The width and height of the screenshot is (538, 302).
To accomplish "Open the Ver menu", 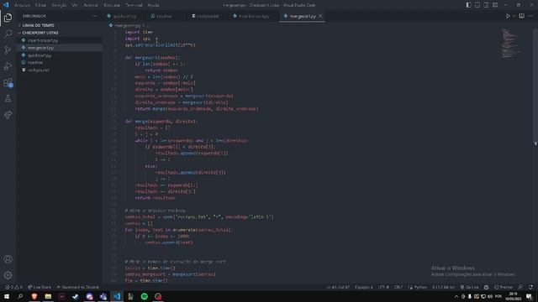I will tap(75, 5).
